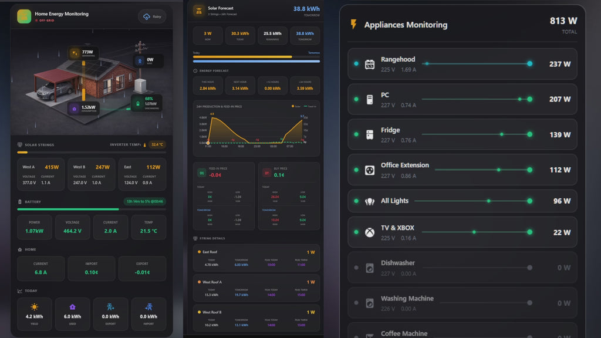Image resolution: width=601 pixels, height=338 pixels.
Task: Click the Xbox icon for TV & XBOX
Action: tap(370, 232)
